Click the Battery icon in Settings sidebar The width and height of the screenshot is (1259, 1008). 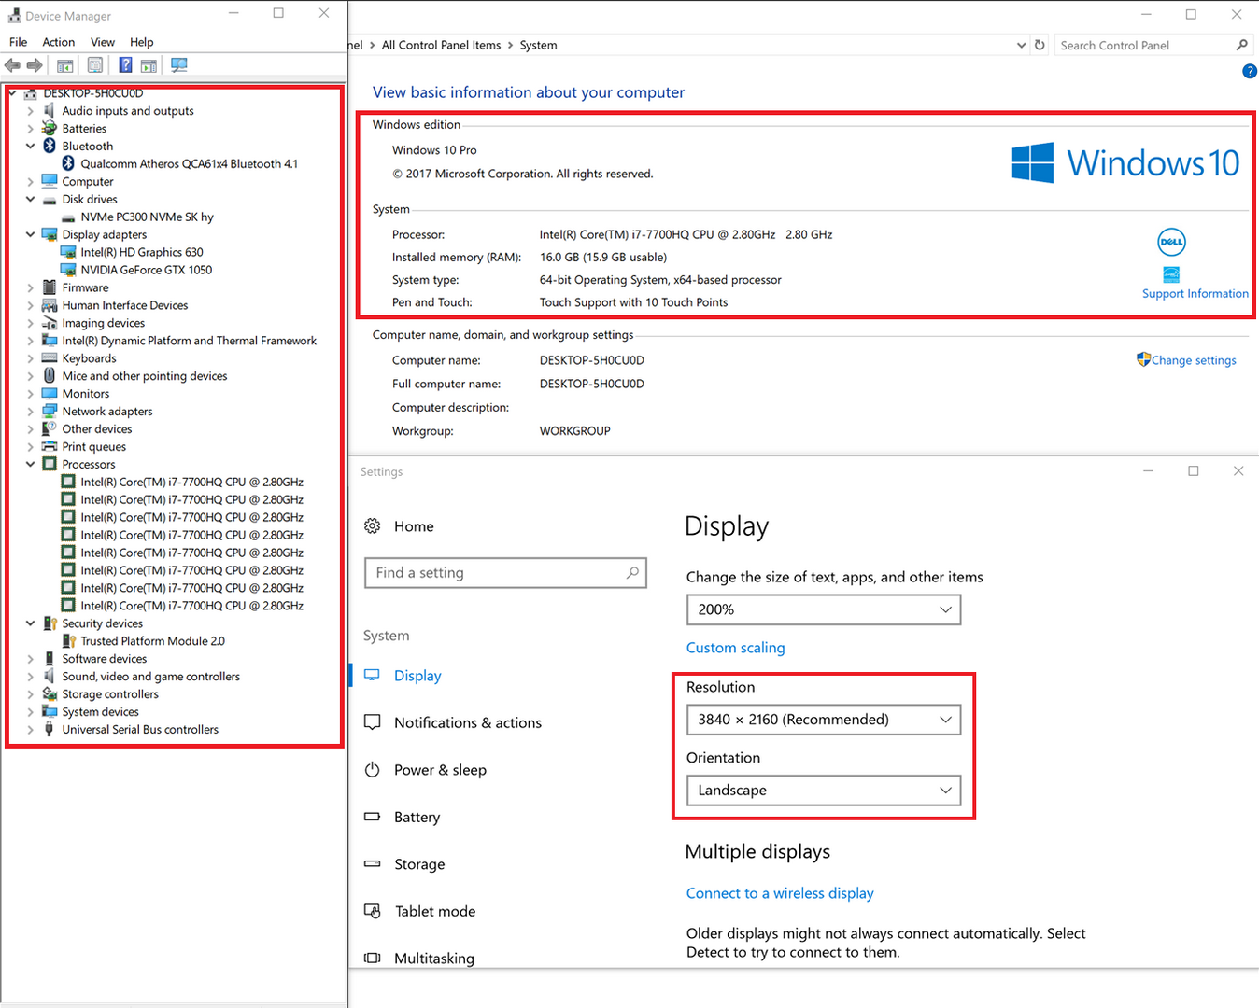point(373,817)
